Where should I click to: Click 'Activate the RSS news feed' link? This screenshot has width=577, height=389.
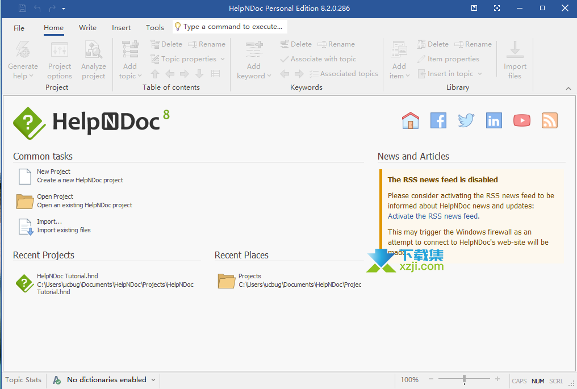433,216
